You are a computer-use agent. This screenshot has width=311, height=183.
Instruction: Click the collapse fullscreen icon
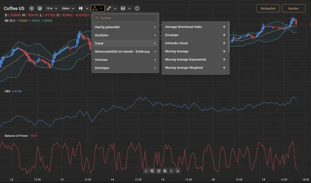point(137,8)
